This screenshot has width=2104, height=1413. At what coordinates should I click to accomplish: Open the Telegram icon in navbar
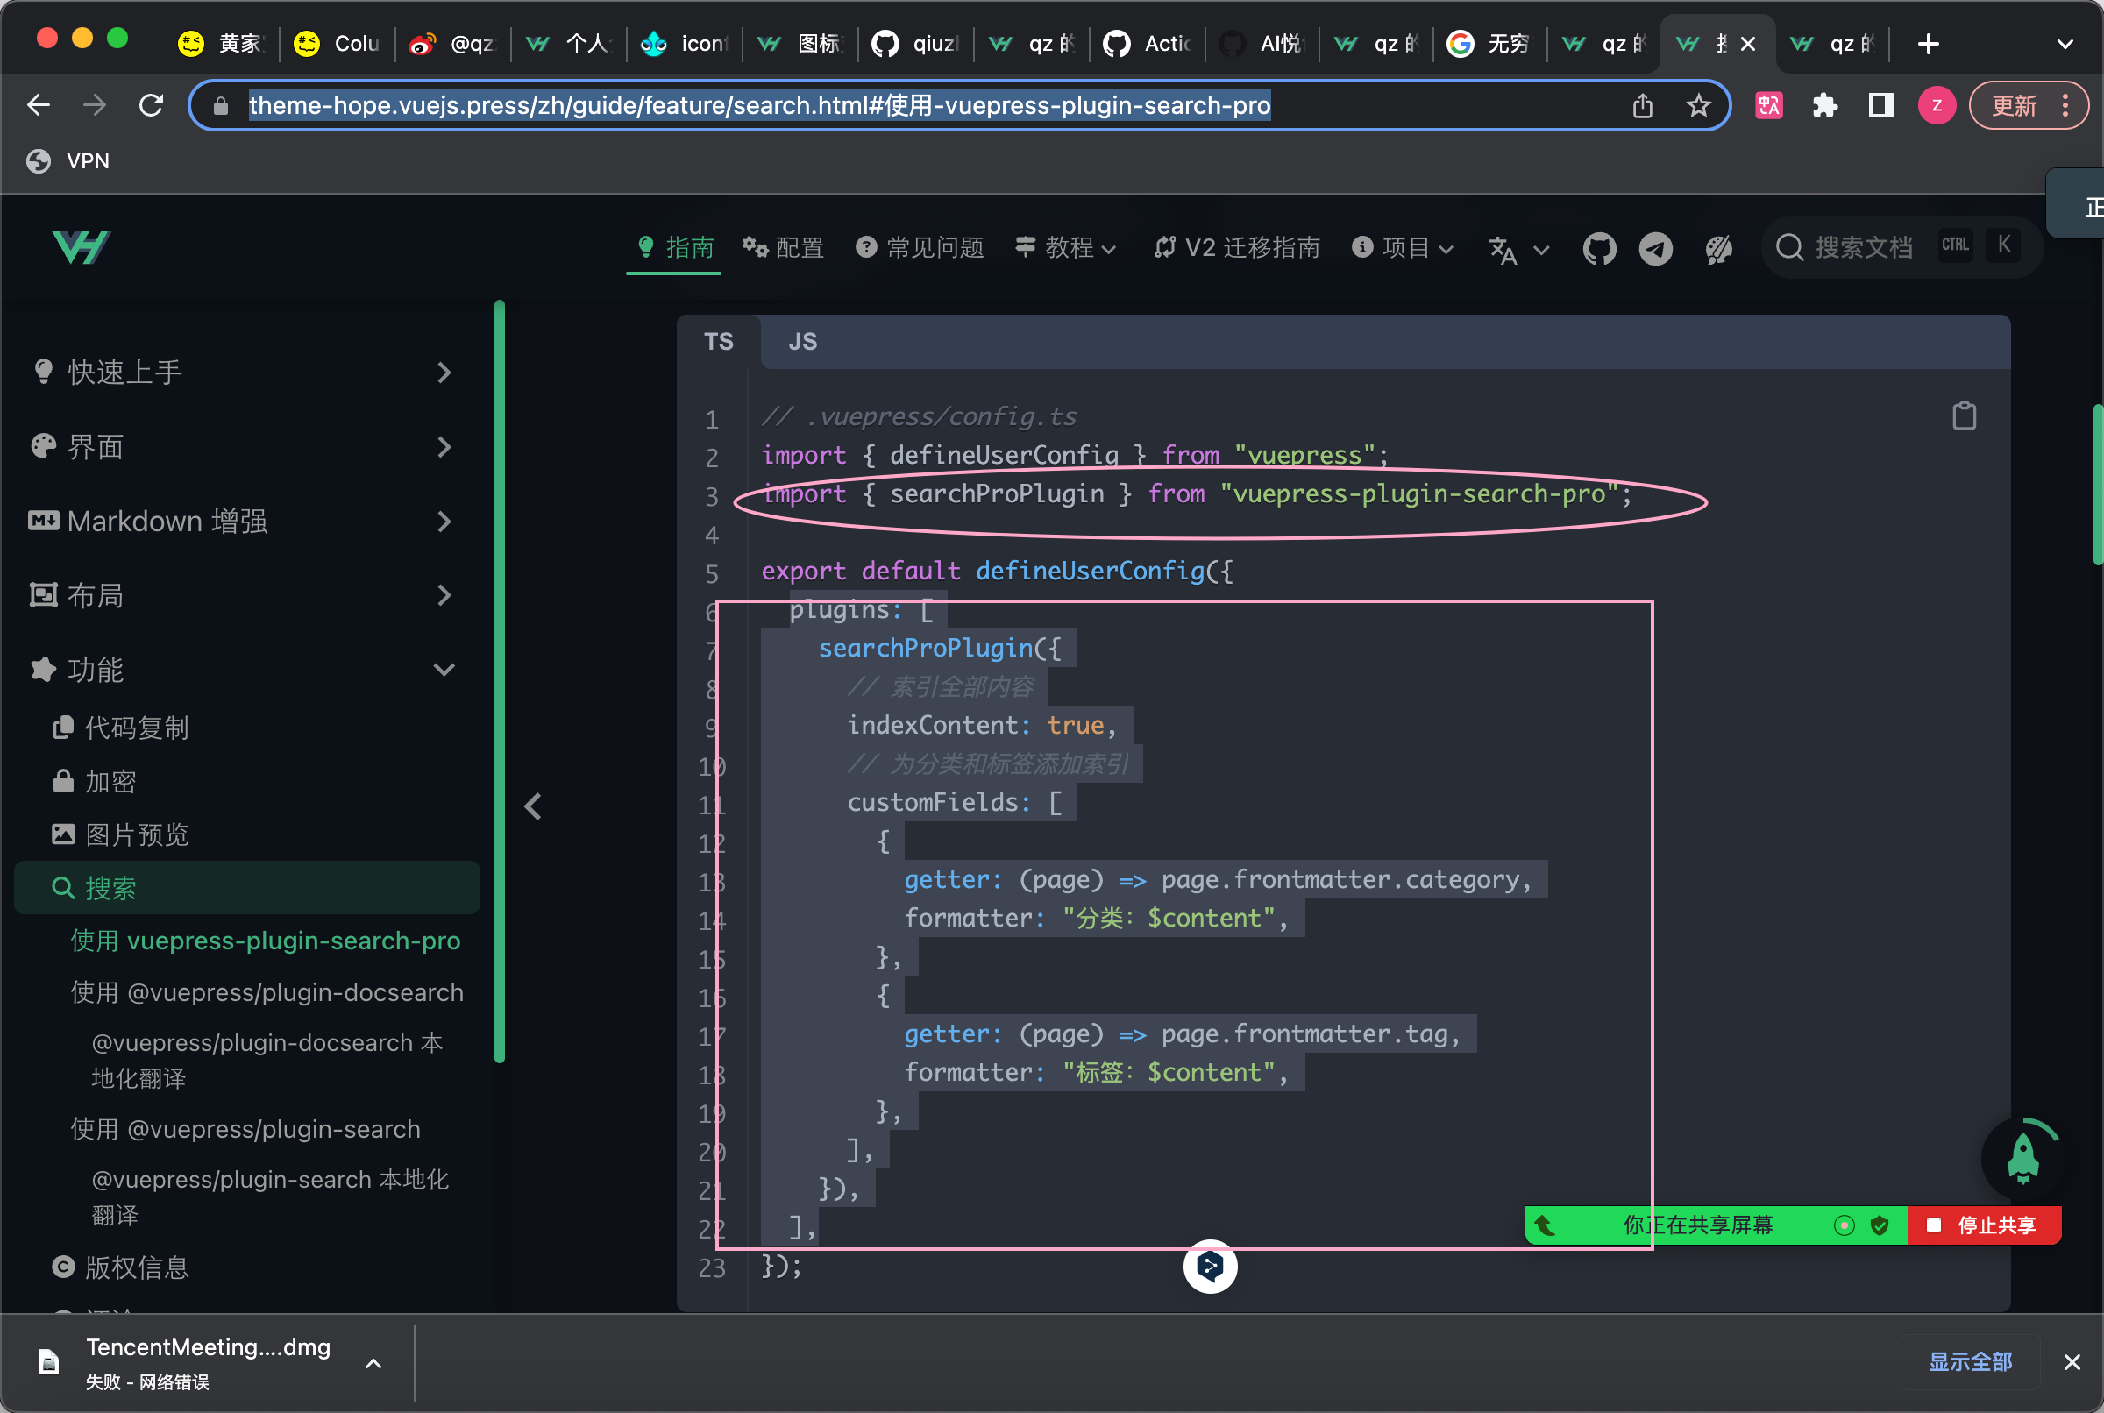(x=1655, y=248)
